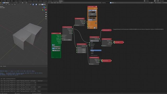Image resolution: width=167 pixels, height=94 pixels.
Task: Toggle render camera icon on orange Mesh Viewer
Action: click(x=96, y=10)
